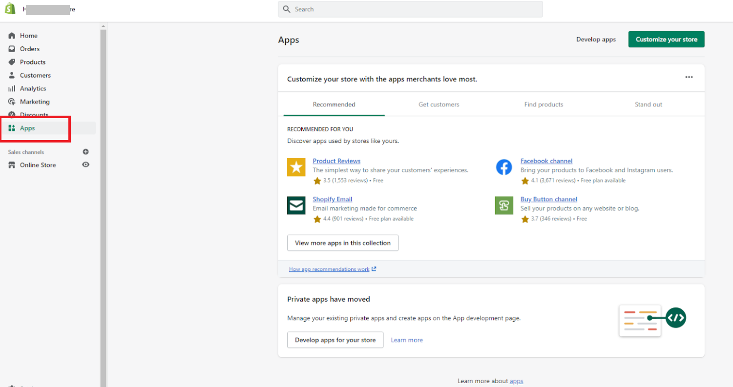Click the Develop apps button
This screenshot has width=733, height=387.
point(596,40)
